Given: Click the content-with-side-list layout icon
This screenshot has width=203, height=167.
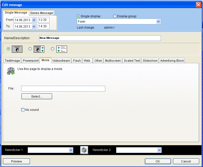Looking at the screenshot, I should pos(39,49).
